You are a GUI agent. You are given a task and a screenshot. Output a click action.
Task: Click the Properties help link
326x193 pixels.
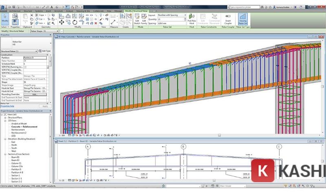[x=7, y=106]
